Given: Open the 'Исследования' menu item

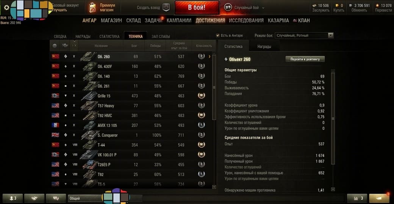Looking at the screenshot, I should (246, 20).
